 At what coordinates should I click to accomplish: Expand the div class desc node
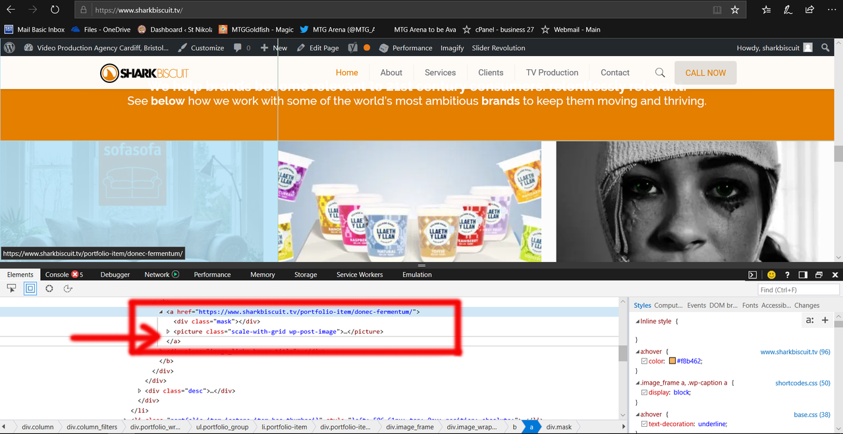[140, 391]
